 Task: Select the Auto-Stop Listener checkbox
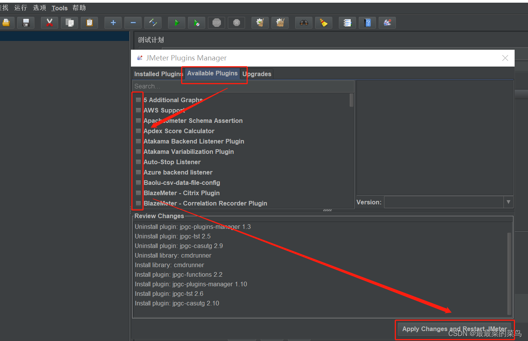tap(138, 162)
